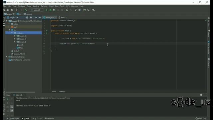Click the Project vertical tab on left edge

click(x=4, y=22)
